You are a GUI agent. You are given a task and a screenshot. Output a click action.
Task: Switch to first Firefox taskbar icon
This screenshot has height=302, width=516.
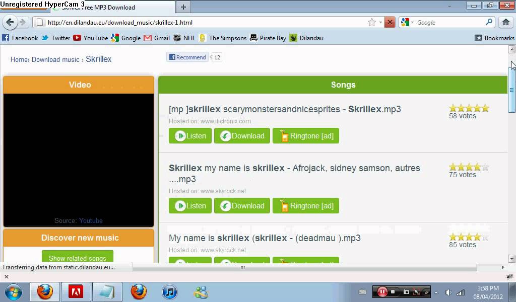[x=45, y=292]
